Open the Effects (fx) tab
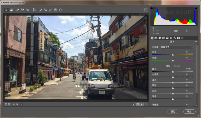Viewport: 201px width, 118px height. [x=174, y=38]
